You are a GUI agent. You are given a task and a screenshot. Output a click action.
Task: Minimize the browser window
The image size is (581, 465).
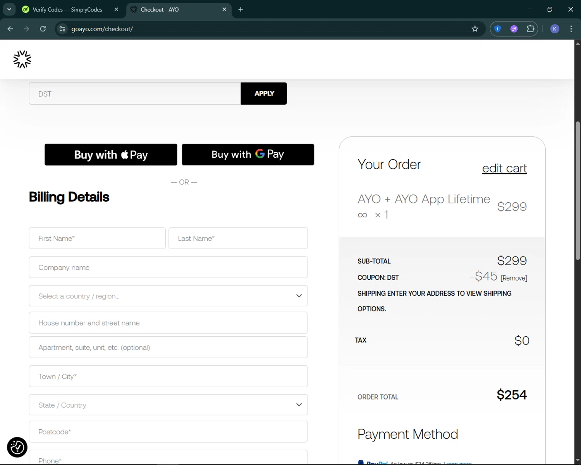pyautogui.click(x=529, y=9)
